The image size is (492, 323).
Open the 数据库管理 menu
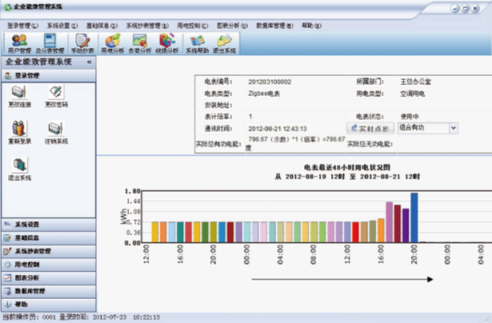(274, 26)
